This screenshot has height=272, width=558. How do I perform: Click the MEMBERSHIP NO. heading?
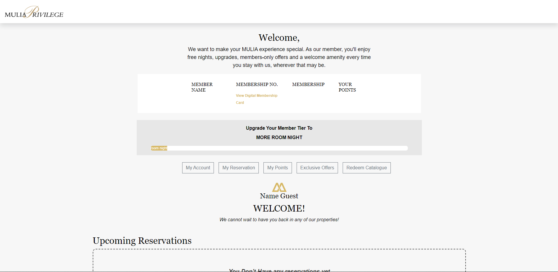pos(257,84)
